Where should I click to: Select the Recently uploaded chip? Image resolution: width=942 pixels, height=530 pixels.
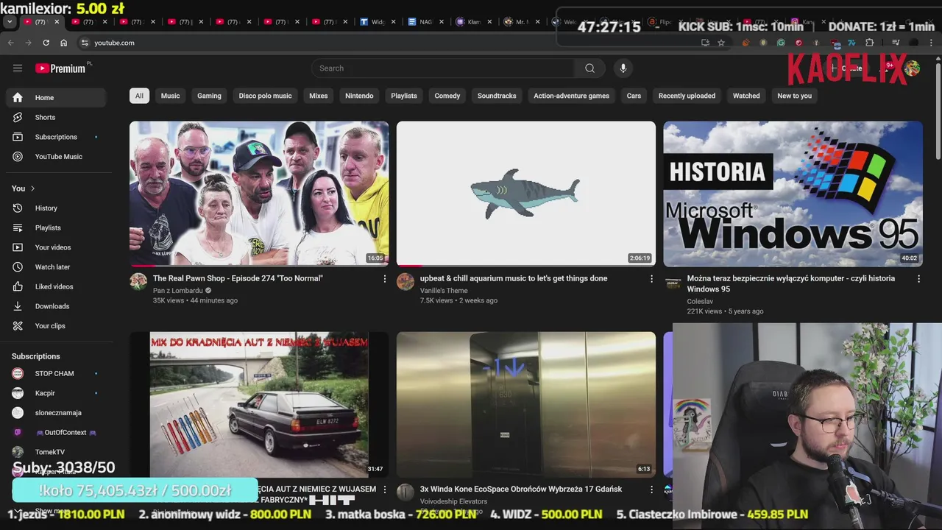click(687, 96)
